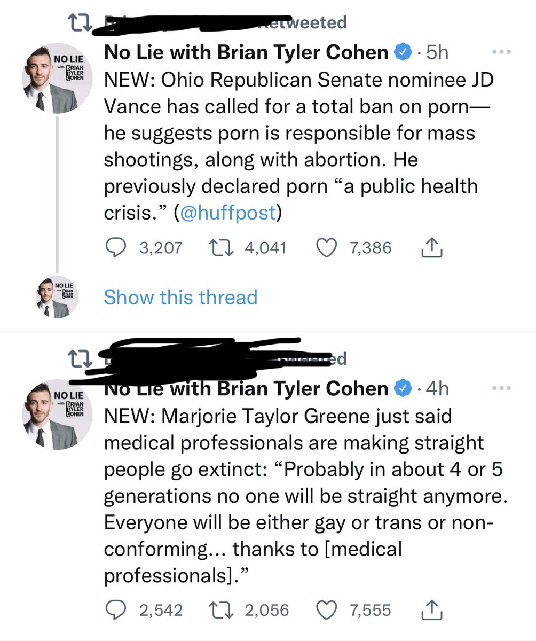Open more options on the first tweet

pyautogui.click(x=500, y=53)
